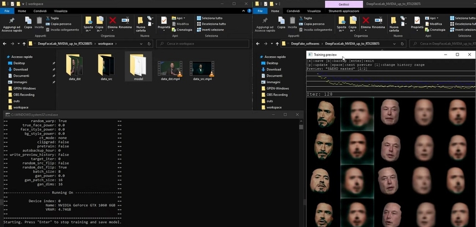476x227 pixels.
Task: Select data_dst.mp4 video file
Action: [170, 71]
